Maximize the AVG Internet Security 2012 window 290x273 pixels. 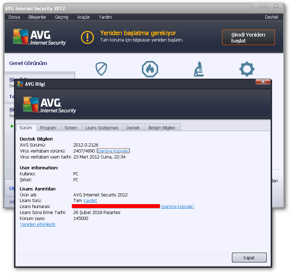[264, 6]
